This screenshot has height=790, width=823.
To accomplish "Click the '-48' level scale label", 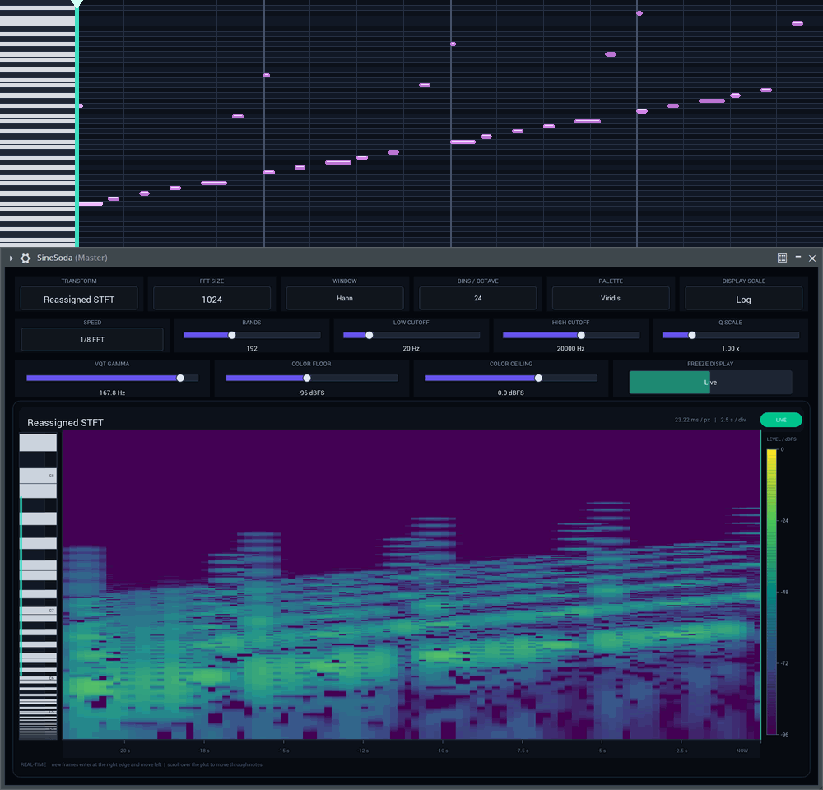I will tap(784, 592).
